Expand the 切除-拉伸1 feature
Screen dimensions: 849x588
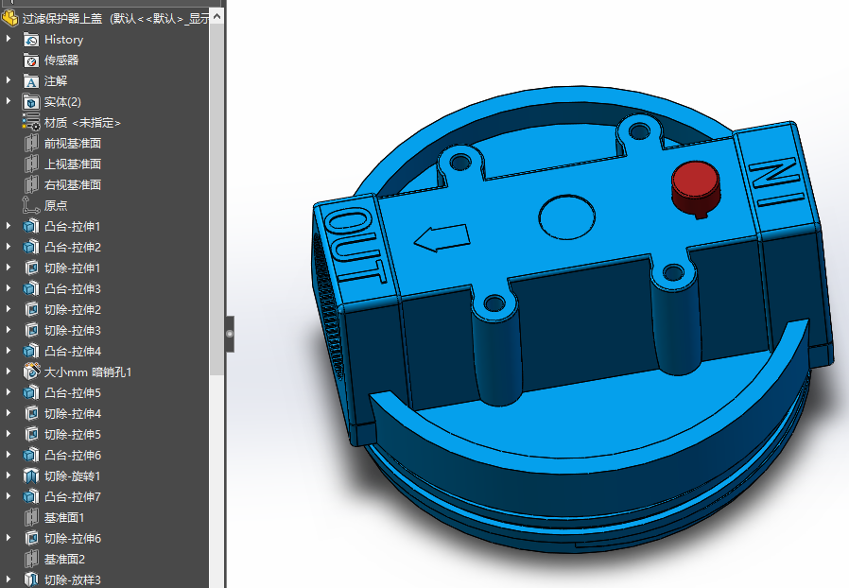tap(9, 268)
